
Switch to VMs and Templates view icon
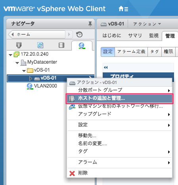tap(40, 45)
